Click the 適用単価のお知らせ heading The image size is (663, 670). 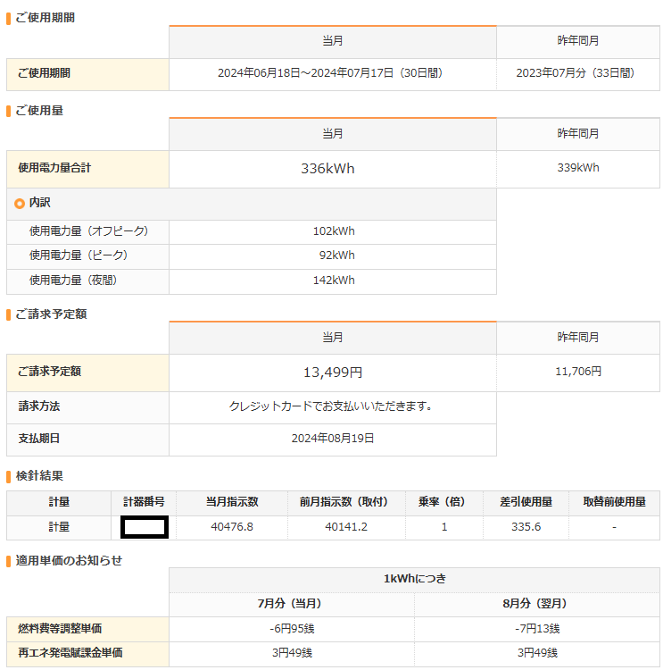[69, 560]
